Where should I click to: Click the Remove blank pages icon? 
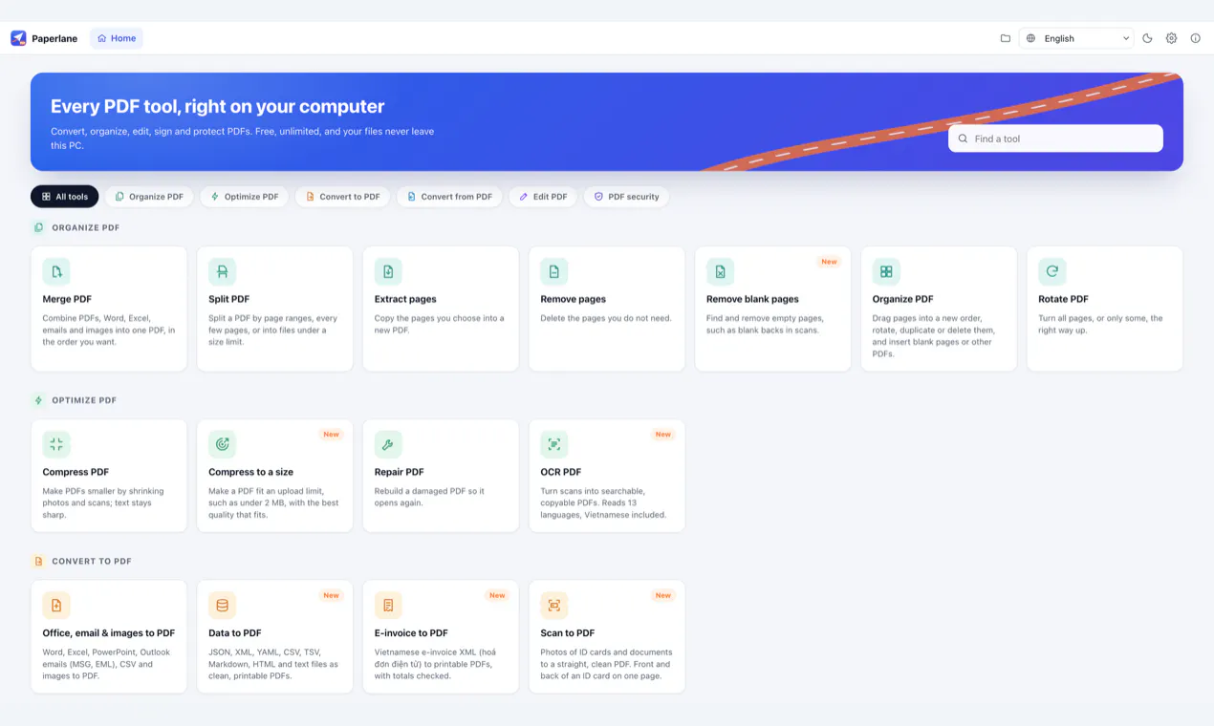click(x=721, y=271)
